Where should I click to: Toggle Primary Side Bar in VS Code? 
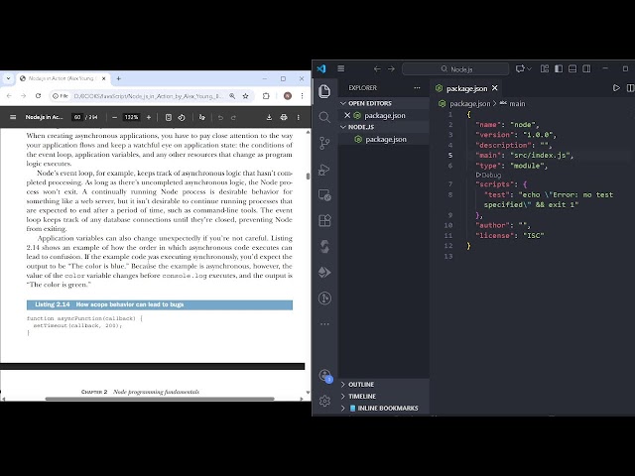click(x=559, y=68)
